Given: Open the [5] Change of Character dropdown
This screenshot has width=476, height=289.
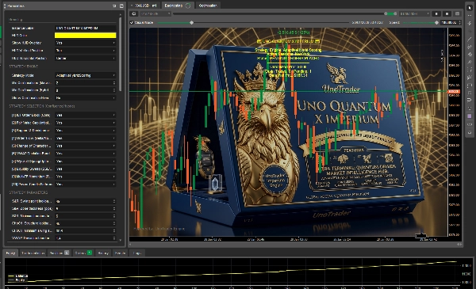Looking at the screenshot, I should (86, 146).
